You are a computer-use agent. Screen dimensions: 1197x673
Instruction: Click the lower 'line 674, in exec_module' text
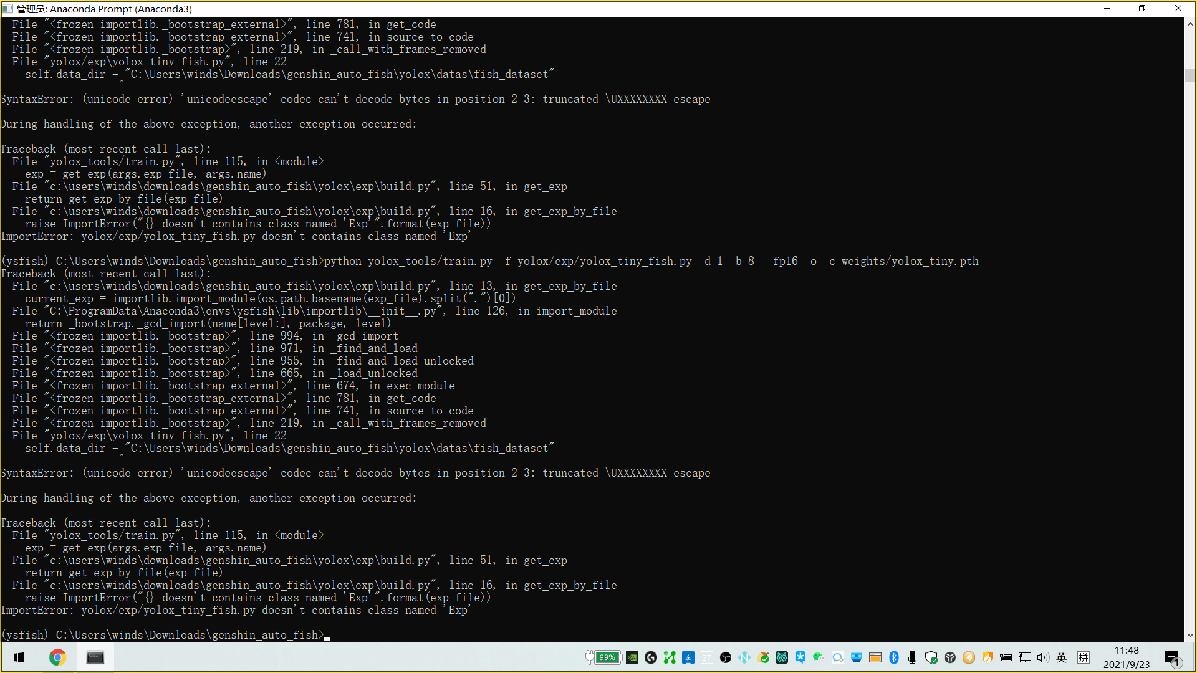[380, 386]
